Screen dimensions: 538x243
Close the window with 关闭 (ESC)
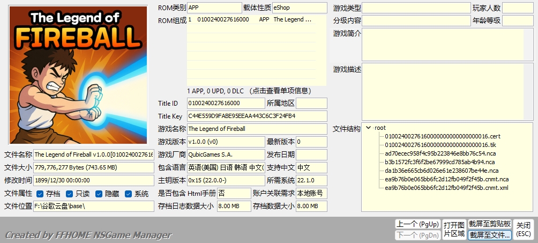coord(524,230)
